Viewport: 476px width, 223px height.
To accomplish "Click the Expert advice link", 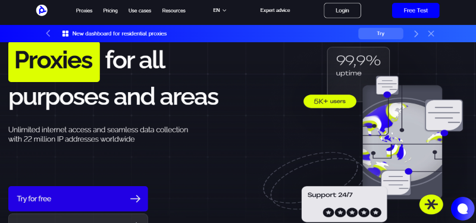I will point(275,10).
